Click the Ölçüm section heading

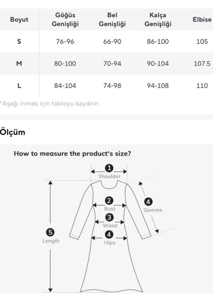point(13,132)
